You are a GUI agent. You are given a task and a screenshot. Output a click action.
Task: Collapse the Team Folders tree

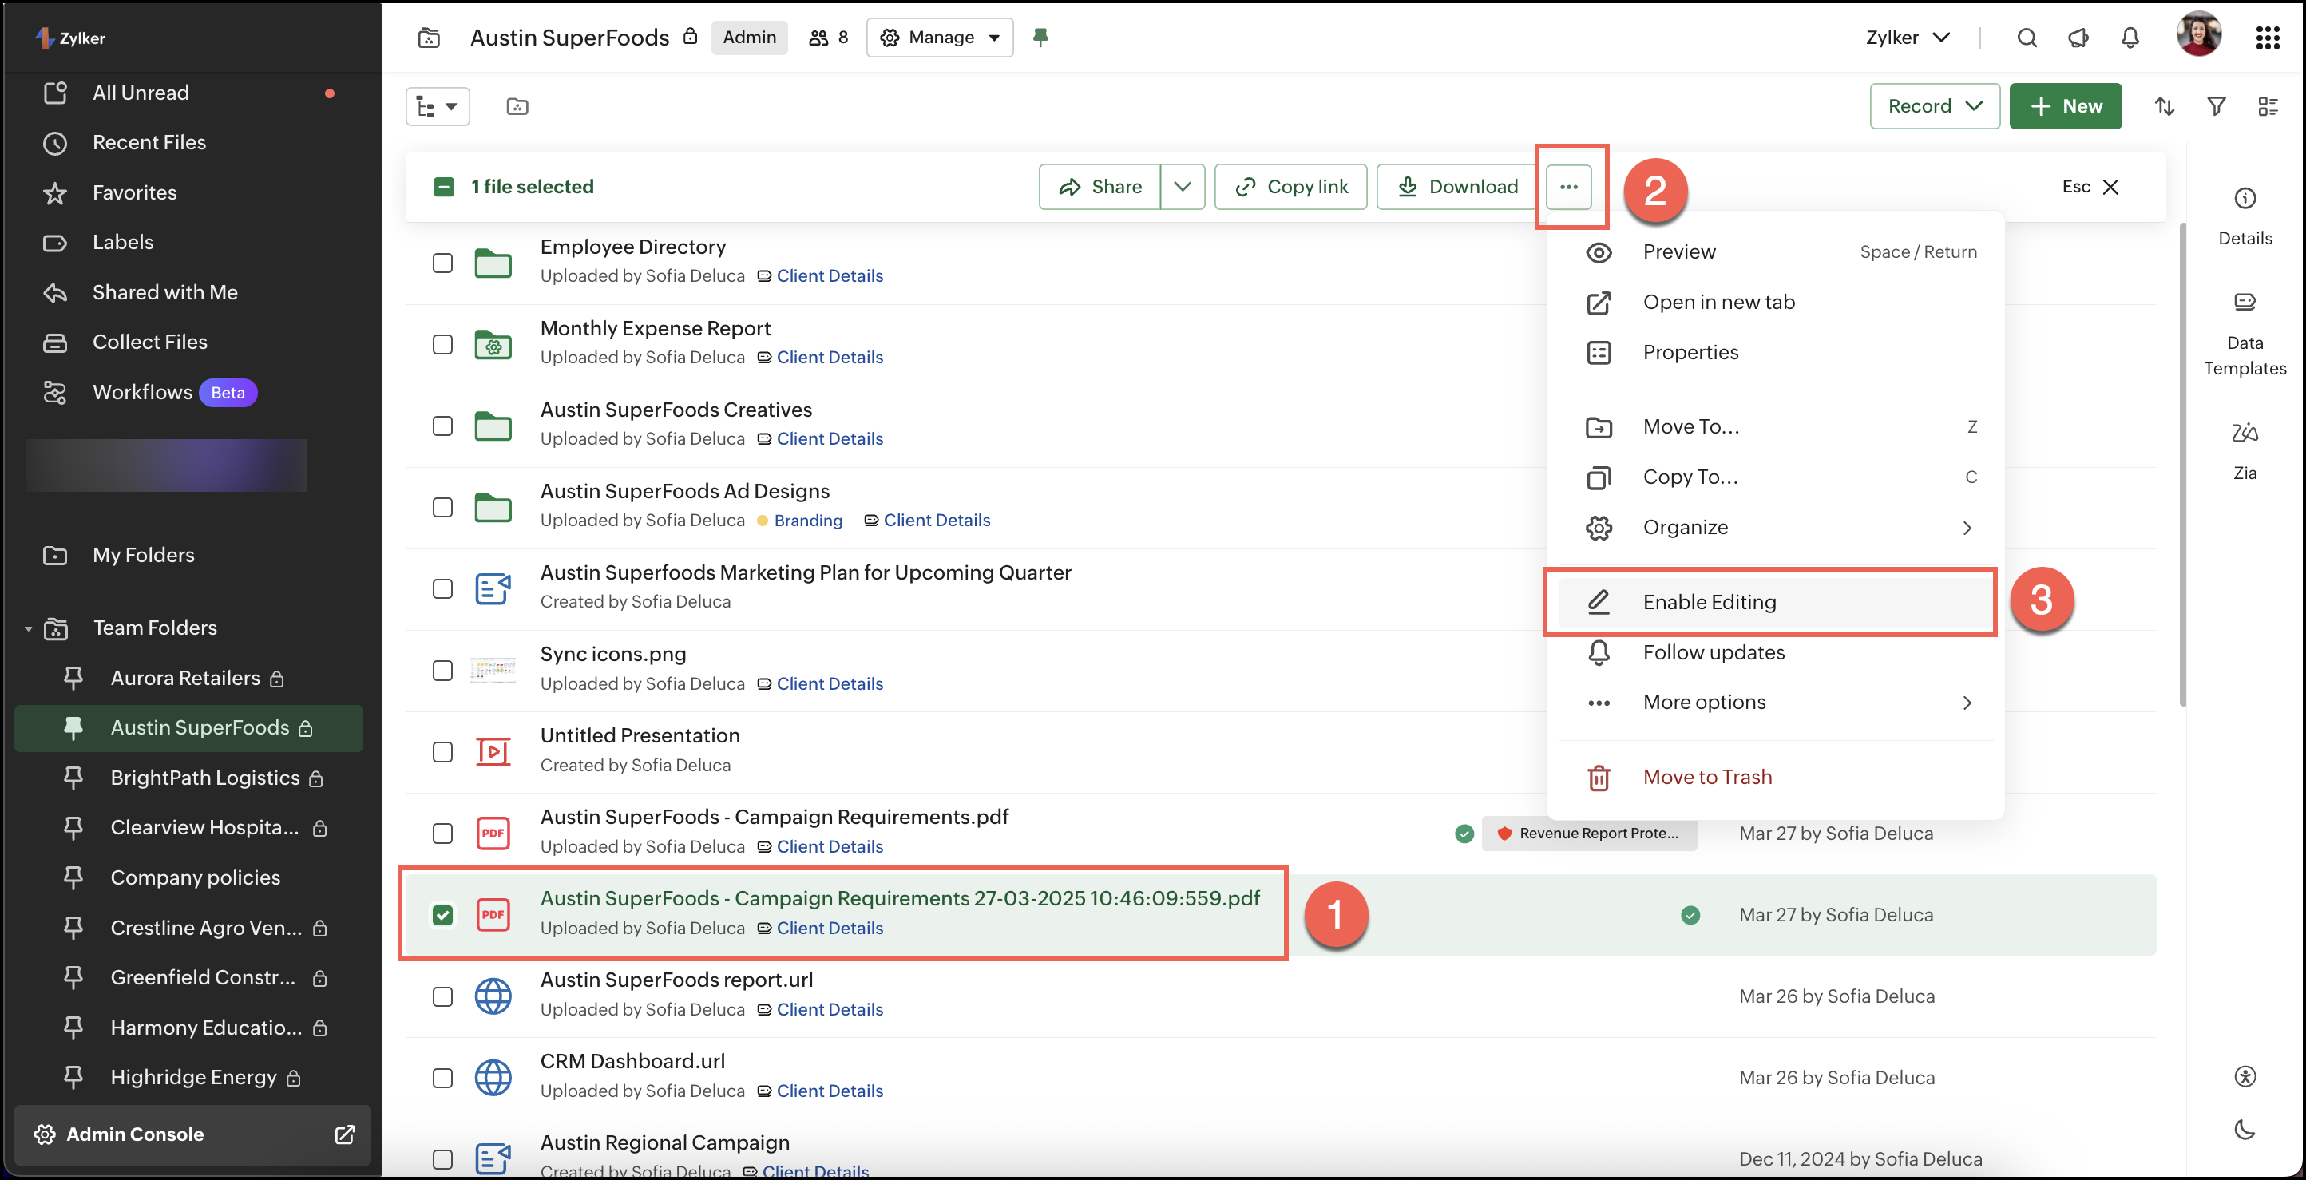(x=28, y=628)
